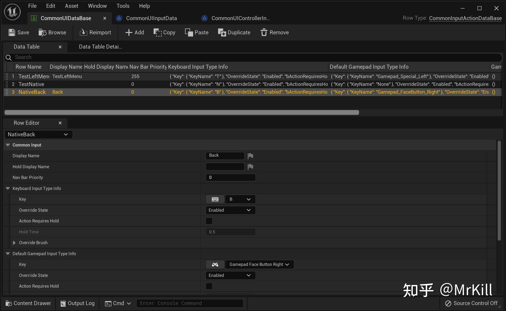Remove the selected row
506x311 pixels.
click(x=274, y=32)
